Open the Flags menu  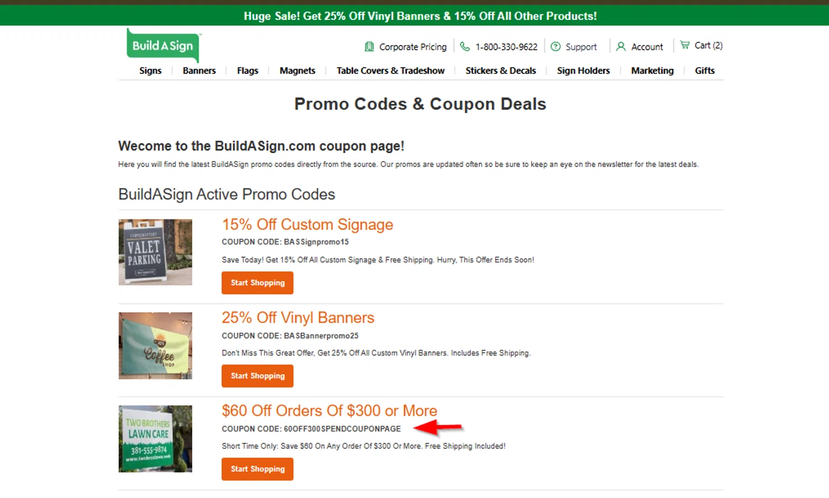click(248, 71)
